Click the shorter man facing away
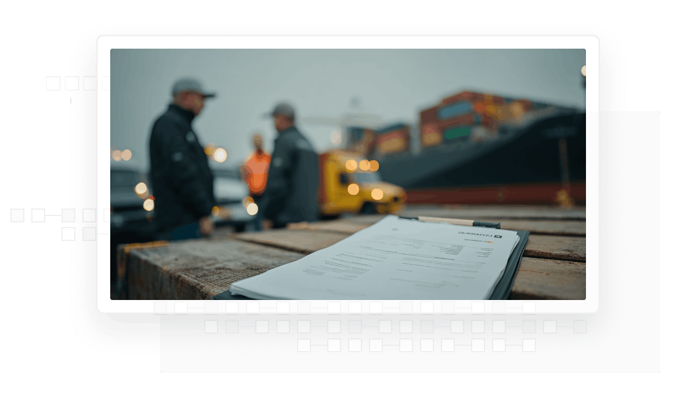The height and width of the screenshot is (417, 673). pyautogui.click(x=290, y=168)
